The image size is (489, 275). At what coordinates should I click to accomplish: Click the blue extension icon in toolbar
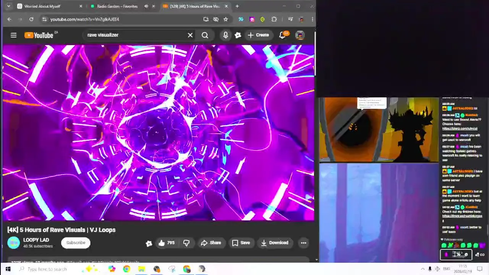click(241, 19)
